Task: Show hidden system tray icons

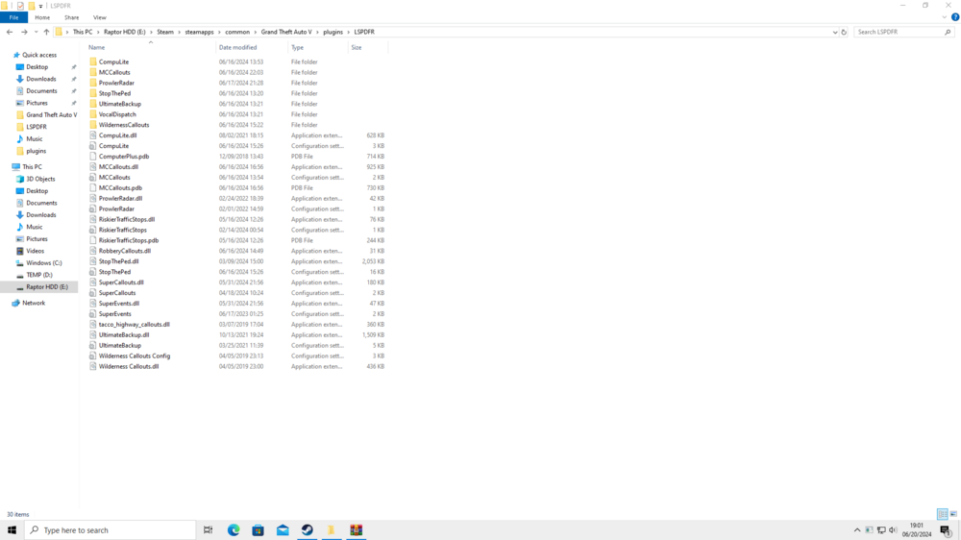Action: click(x=857, y=530)
